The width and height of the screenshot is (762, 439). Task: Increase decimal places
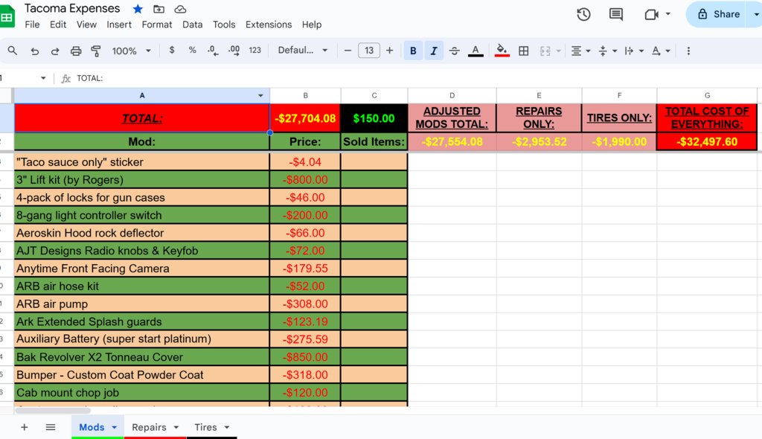pos(234,50)
